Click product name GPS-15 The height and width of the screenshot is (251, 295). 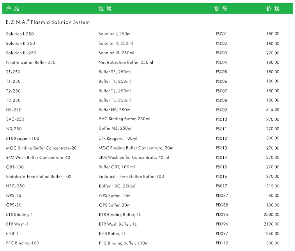pyautogui.click(x=14, y=196)
